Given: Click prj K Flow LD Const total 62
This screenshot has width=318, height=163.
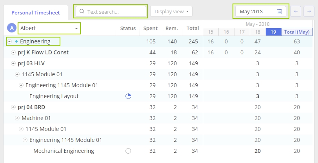Looking at the screenshot, I should (x=195, y=53).
